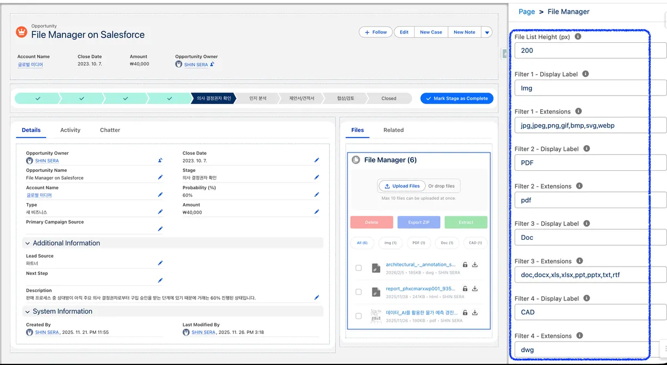Edit Next Step pencil icon
667x365 pixels.
click(160, 280)
